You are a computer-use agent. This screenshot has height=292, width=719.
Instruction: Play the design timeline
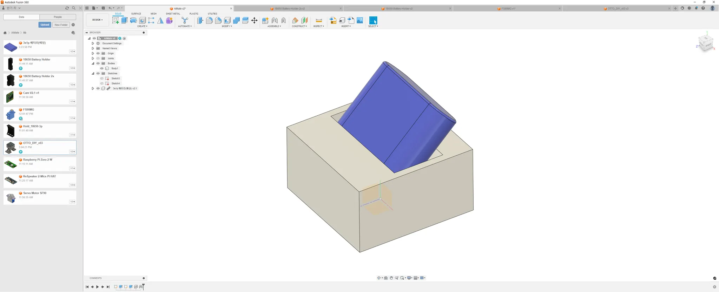pos(98,287)
